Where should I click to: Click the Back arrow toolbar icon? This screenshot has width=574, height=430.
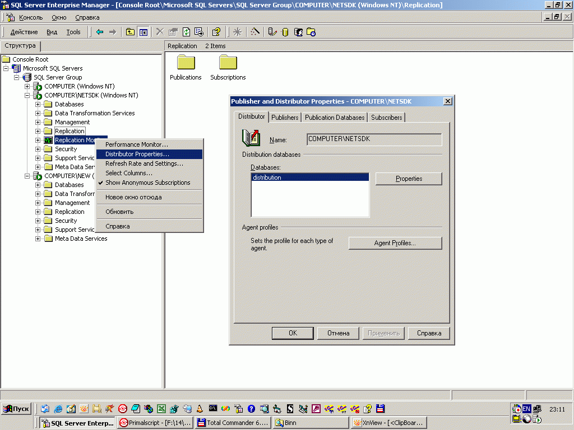[x=100, y=32]
